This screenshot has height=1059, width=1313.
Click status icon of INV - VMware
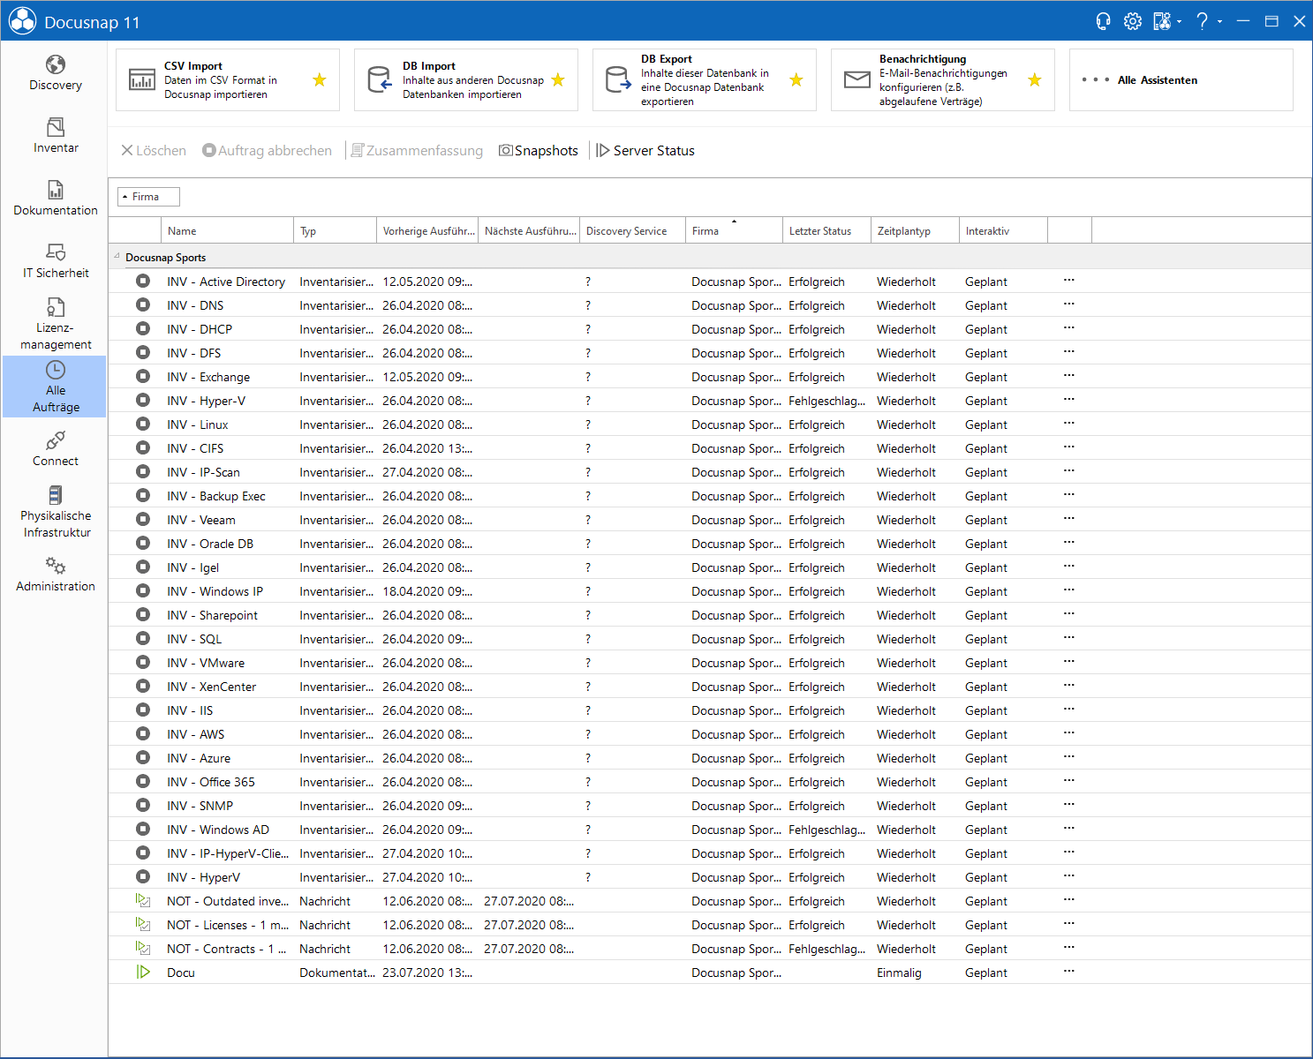click(x=143, y=662)
